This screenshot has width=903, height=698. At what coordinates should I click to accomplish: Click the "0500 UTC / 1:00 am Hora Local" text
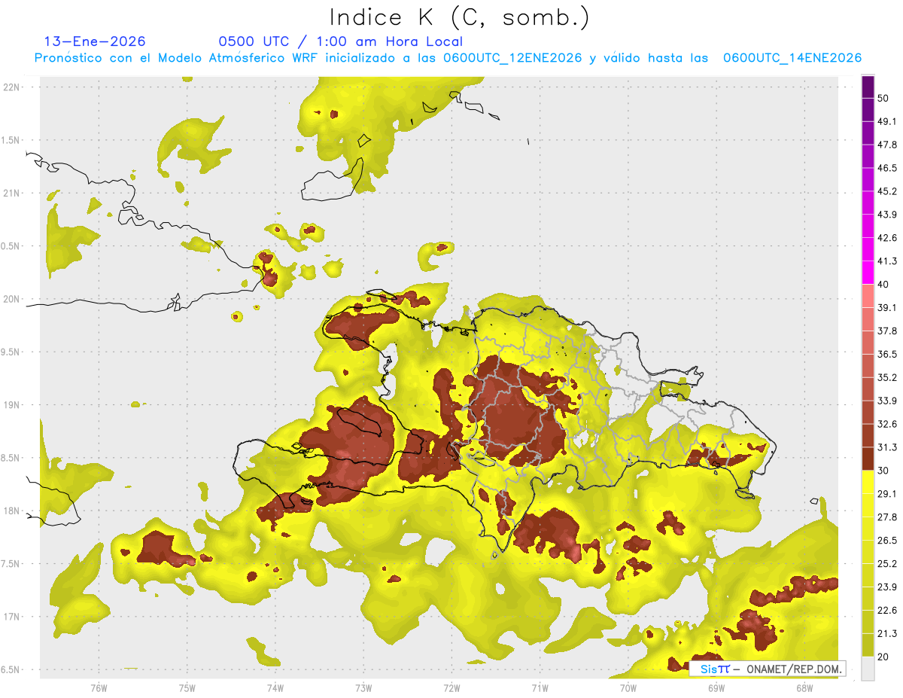[x=340, y=41]
